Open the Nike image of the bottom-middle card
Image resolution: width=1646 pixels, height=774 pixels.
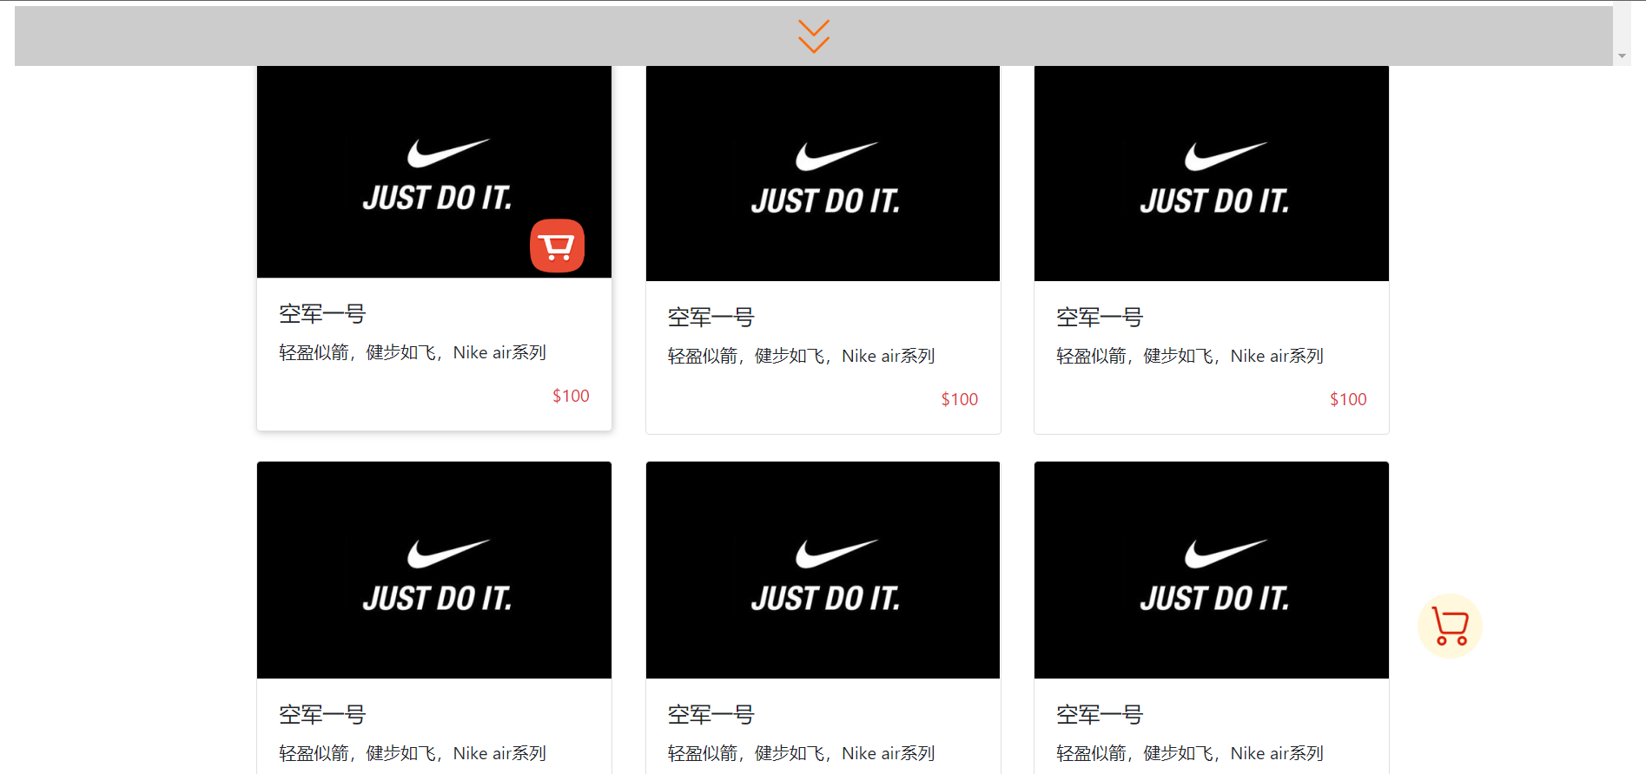[823, 570]
